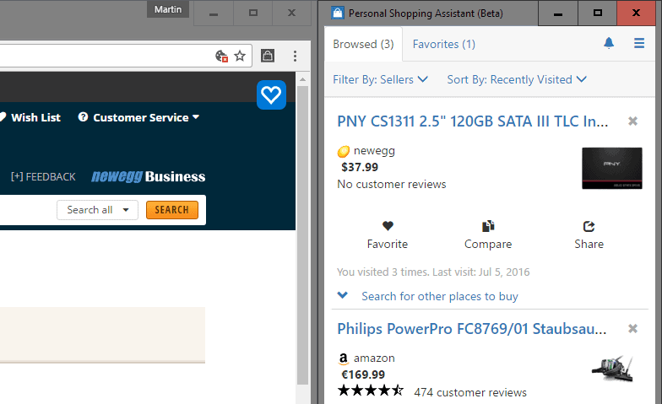Image resolution: width=662 pixels, height=404 pixels.
Task: Click the orange SEARCH button
Action: [172, 210]
